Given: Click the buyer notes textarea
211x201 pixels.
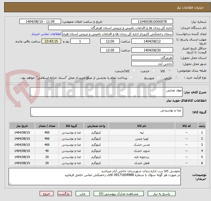Looking at the screenshot, I should 95,177.
